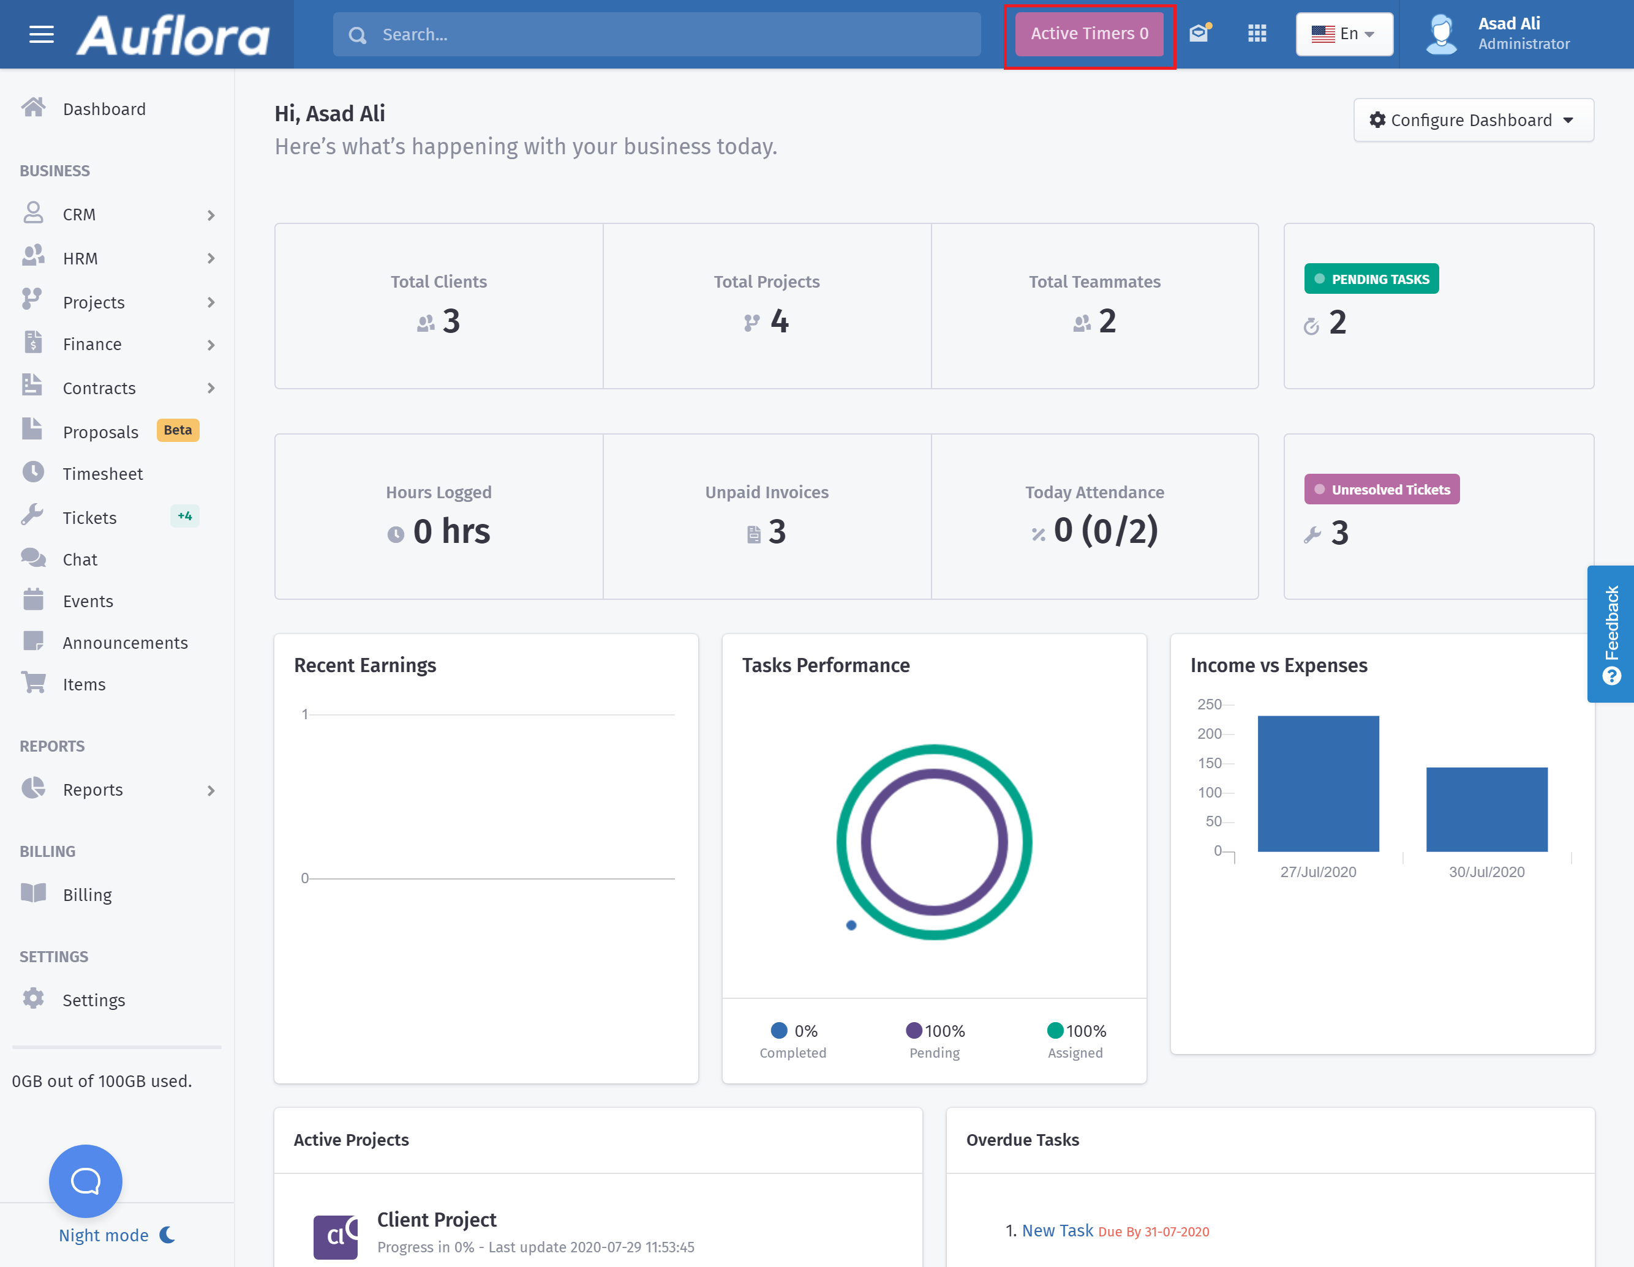Click the Settings gear icon in sidebar
Screen dimensions: 1634x1267
click(33, 1000)
